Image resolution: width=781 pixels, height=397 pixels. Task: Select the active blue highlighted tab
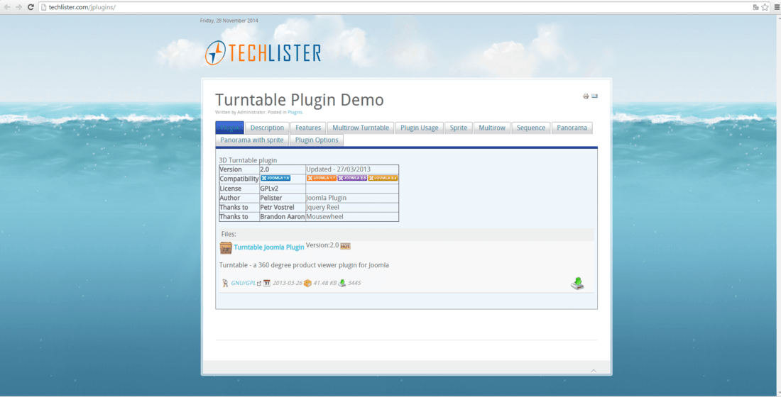pos(229,128)
